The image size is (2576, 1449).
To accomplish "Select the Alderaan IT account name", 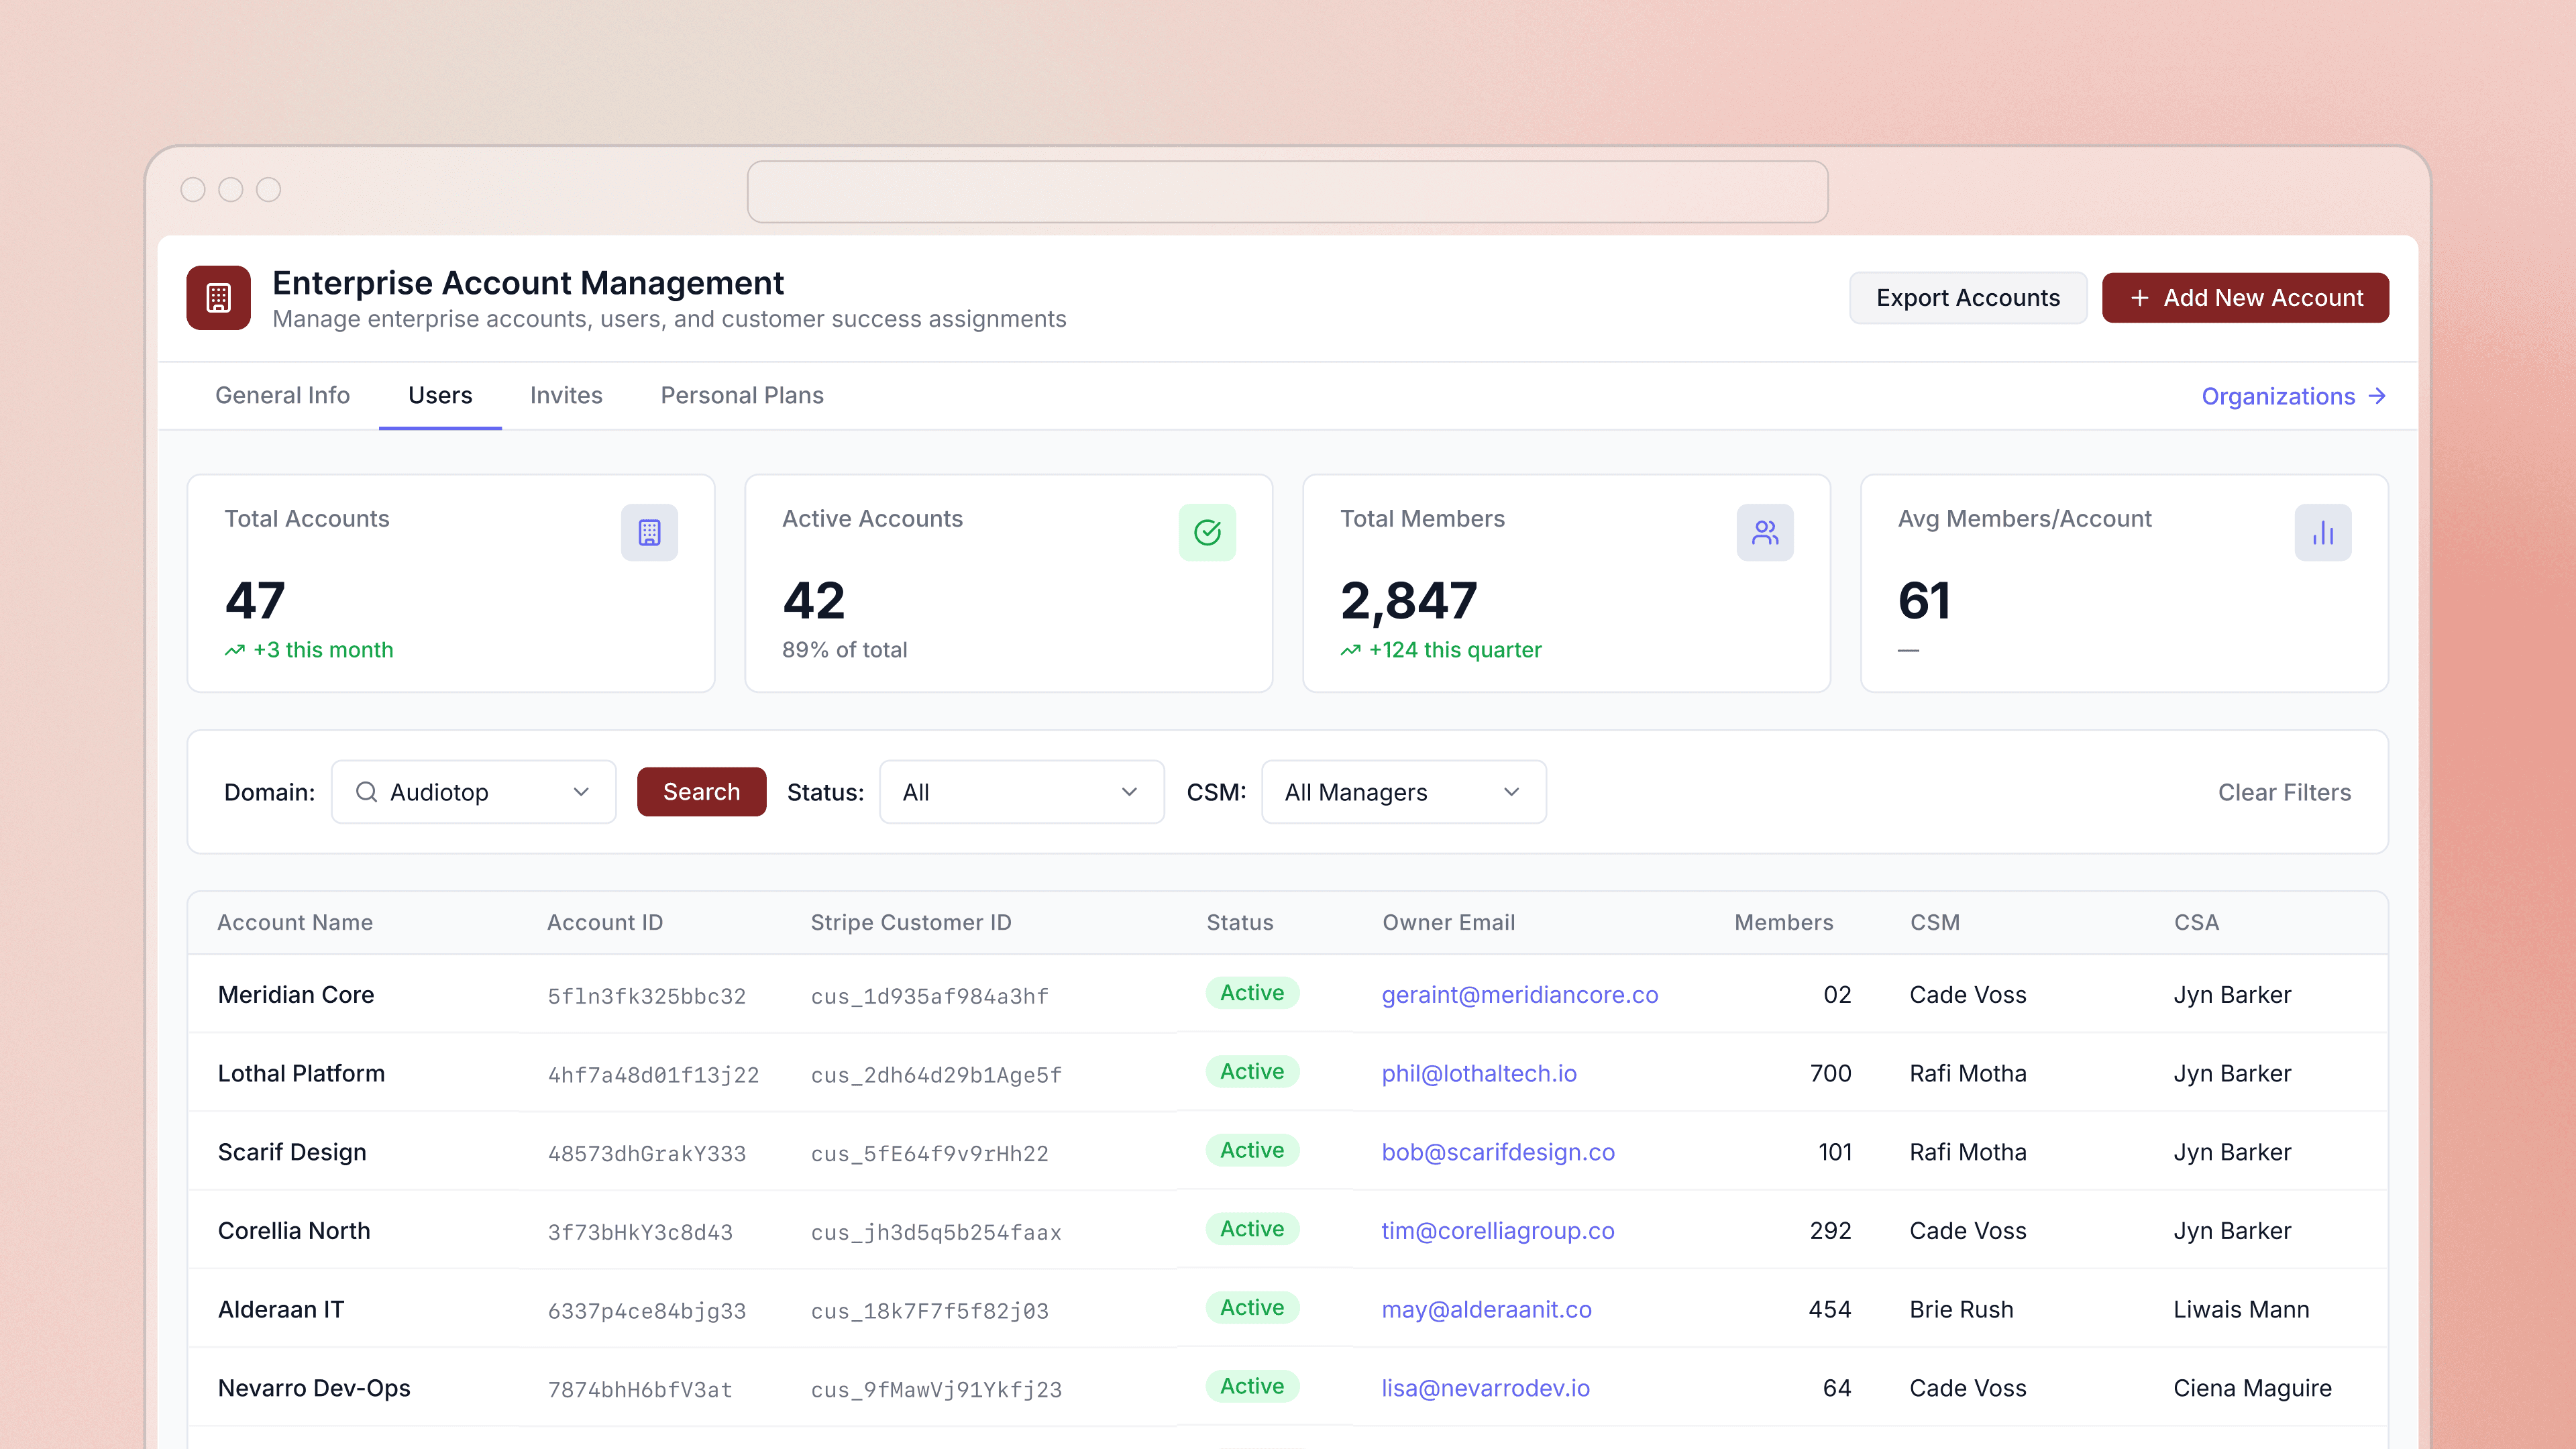I will (281, 1309).
